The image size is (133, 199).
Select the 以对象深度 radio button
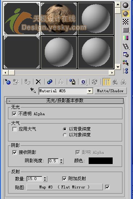(x=65, y=135)
